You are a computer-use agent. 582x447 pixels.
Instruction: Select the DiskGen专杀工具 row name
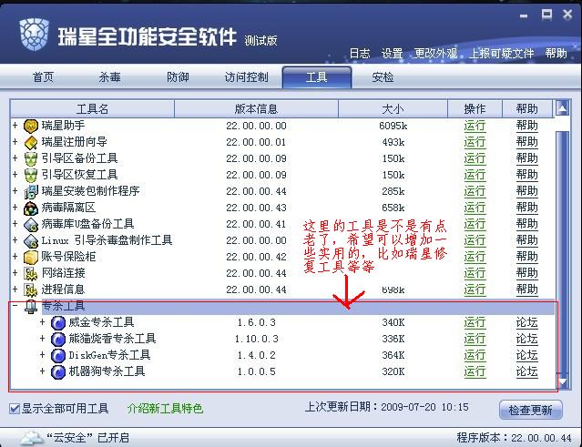[x=109, y=355]
